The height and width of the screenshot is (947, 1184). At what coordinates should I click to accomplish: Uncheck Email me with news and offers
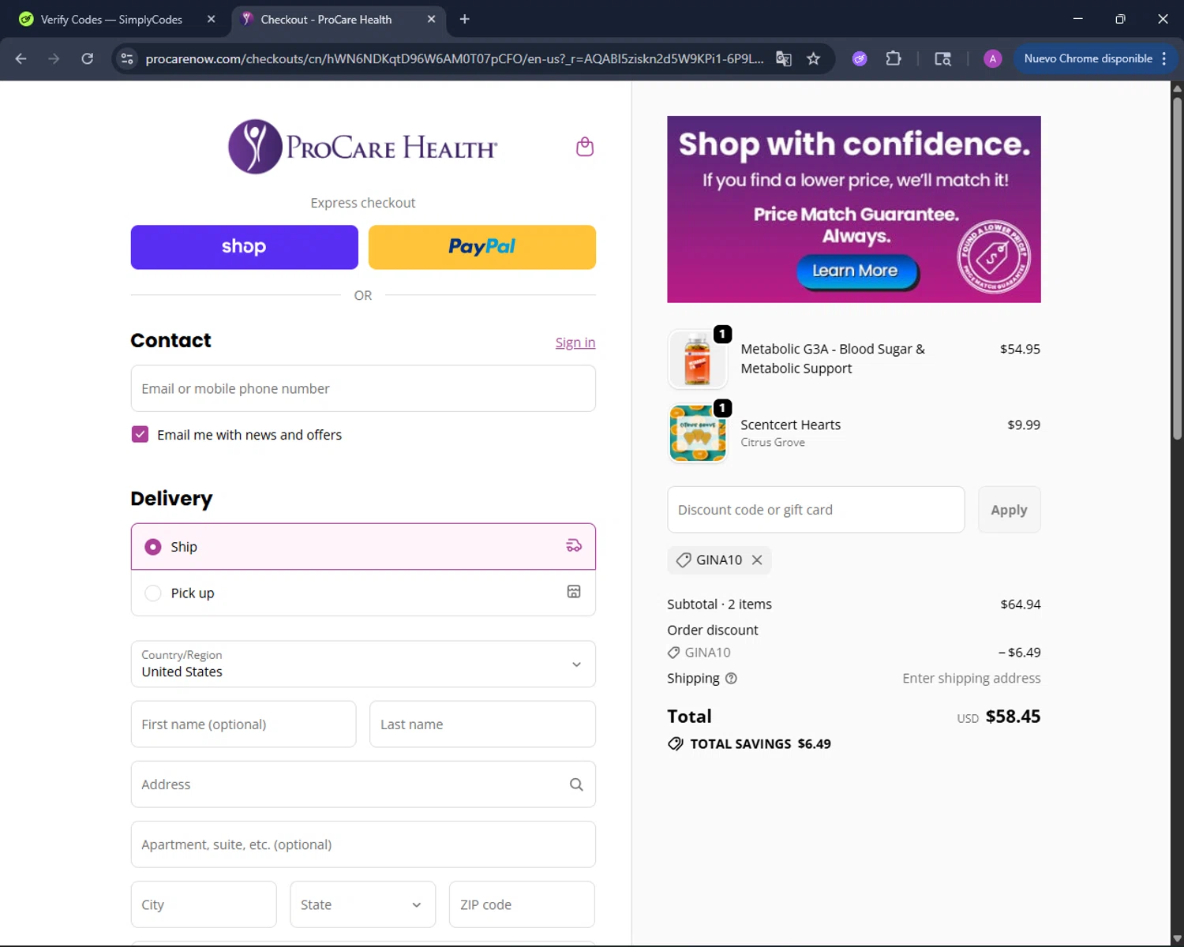(x=140, y=434)
